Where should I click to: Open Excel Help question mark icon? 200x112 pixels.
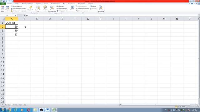[192, 4]
